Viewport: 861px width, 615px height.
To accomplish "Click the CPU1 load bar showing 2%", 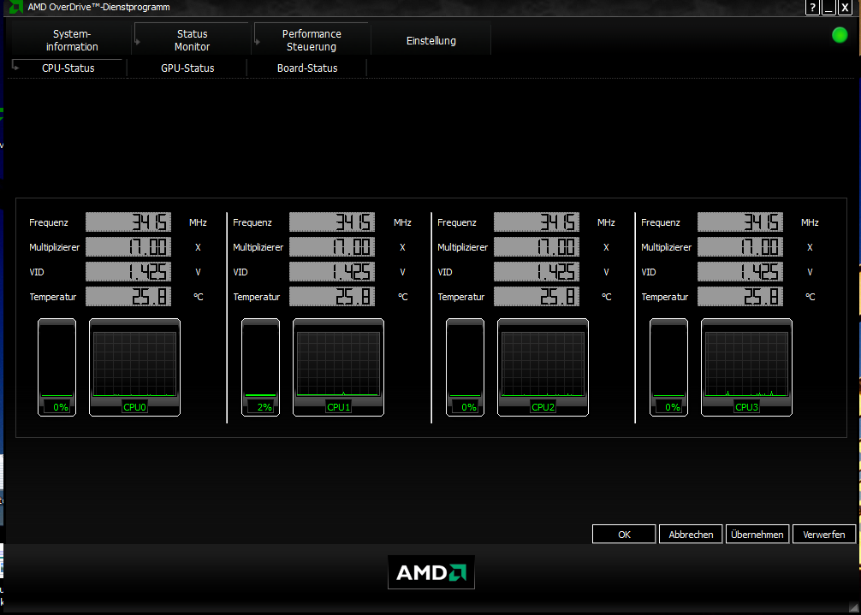I will click(260, 367).
